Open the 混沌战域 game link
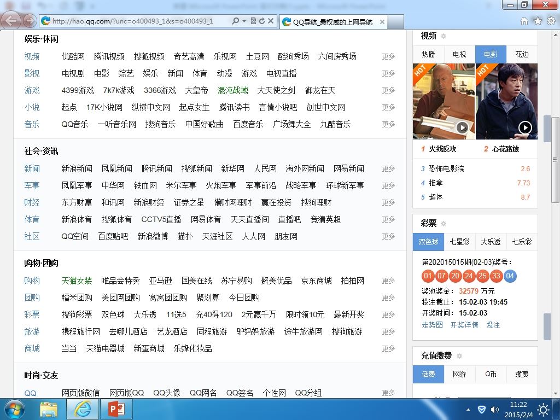 (232, 90)
